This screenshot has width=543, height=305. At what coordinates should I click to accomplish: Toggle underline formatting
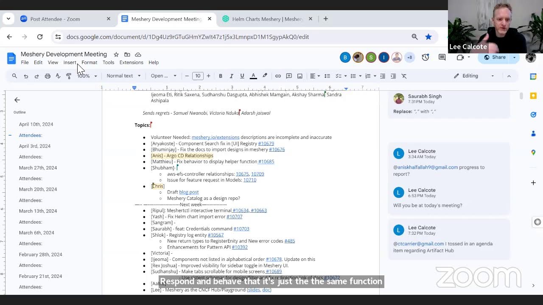[242, 76]
